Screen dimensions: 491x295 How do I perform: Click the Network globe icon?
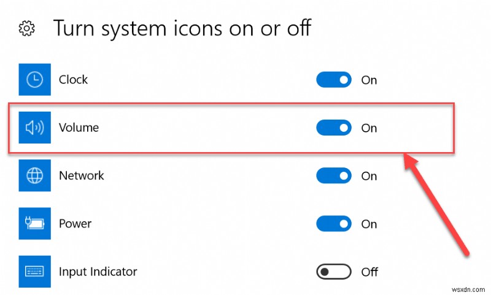[35, 176]
